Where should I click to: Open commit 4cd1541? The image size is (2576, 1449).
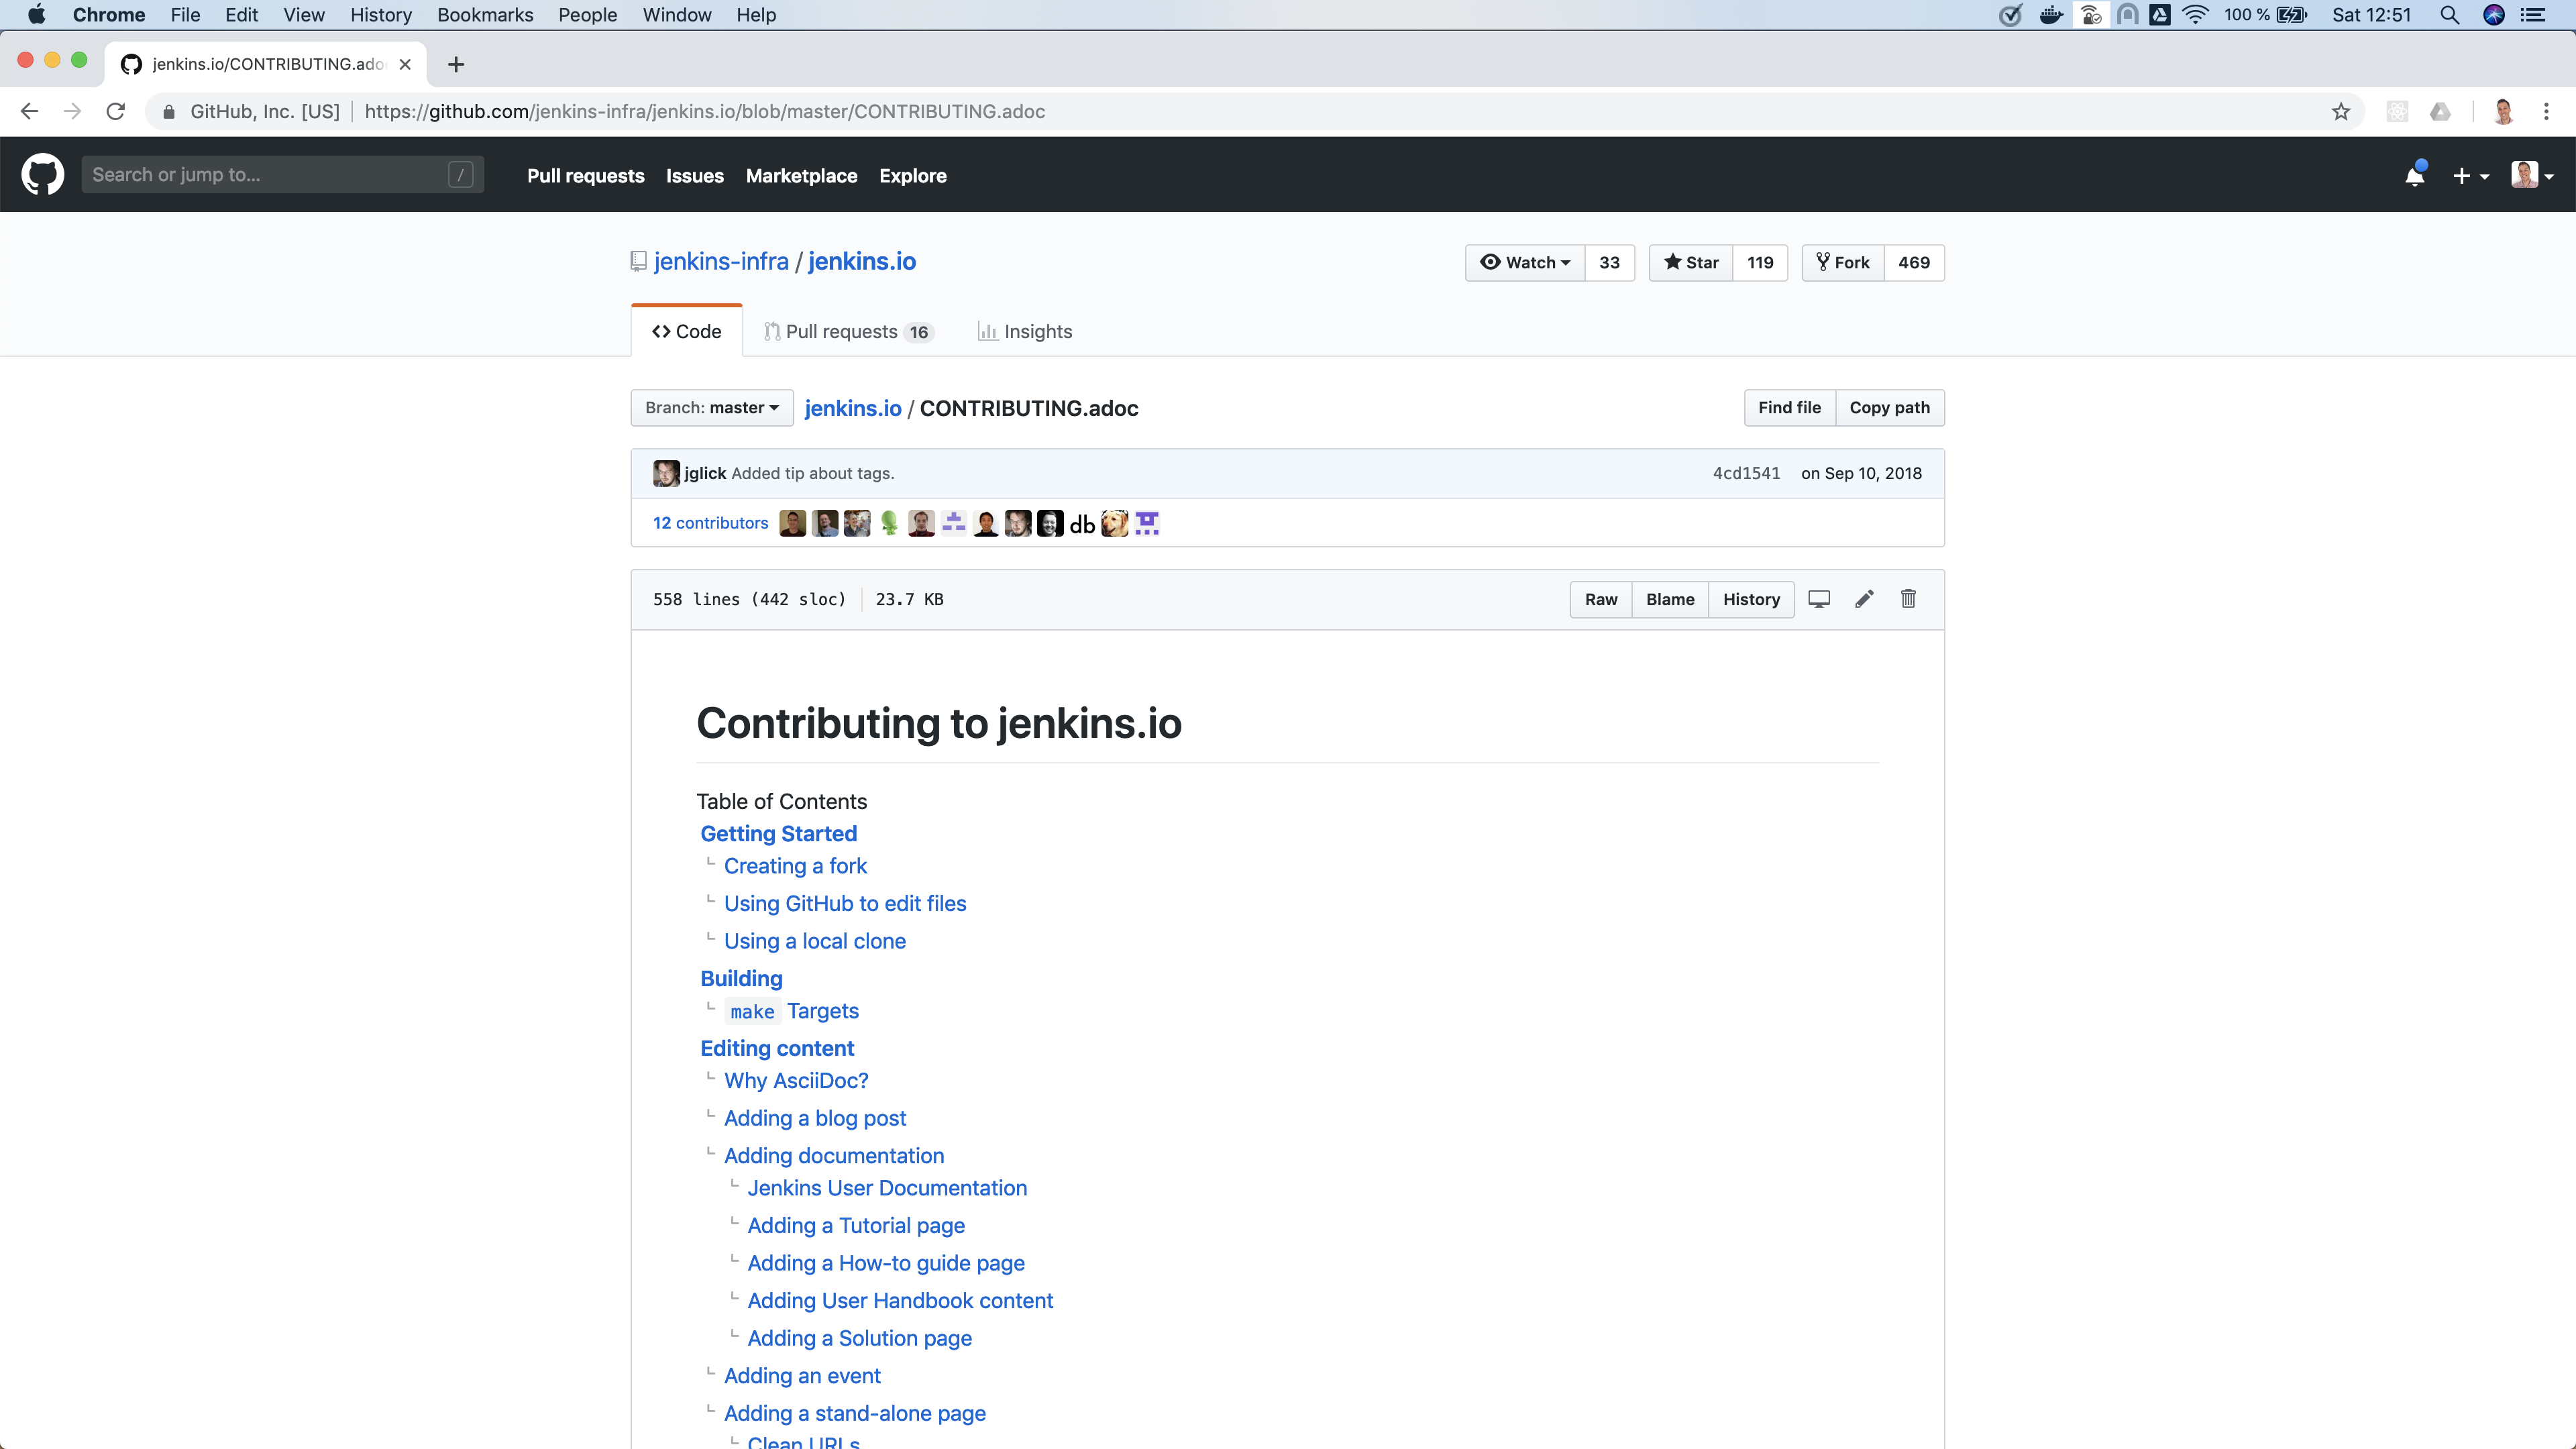click(x=1746, y=474)
